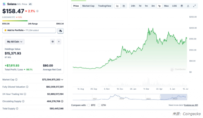Click the #5 rank badge
Screen dimensions: 203x118
point(30,4)
